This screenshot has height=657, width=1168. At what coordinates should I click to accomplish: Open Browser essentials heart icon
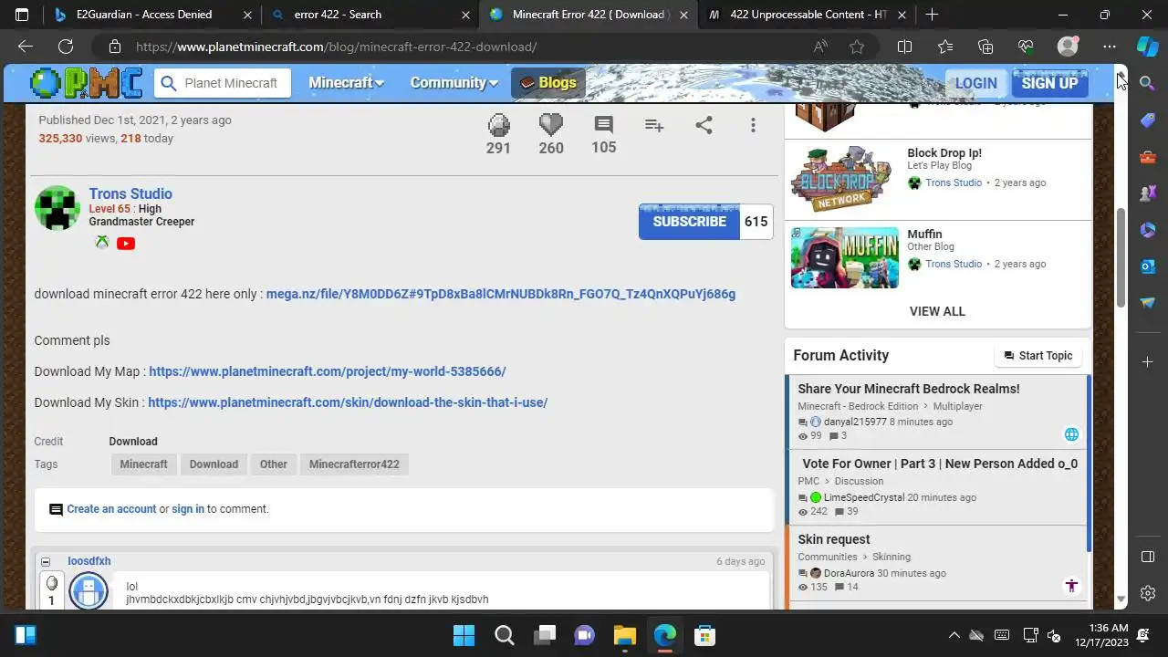(1026, 47)
